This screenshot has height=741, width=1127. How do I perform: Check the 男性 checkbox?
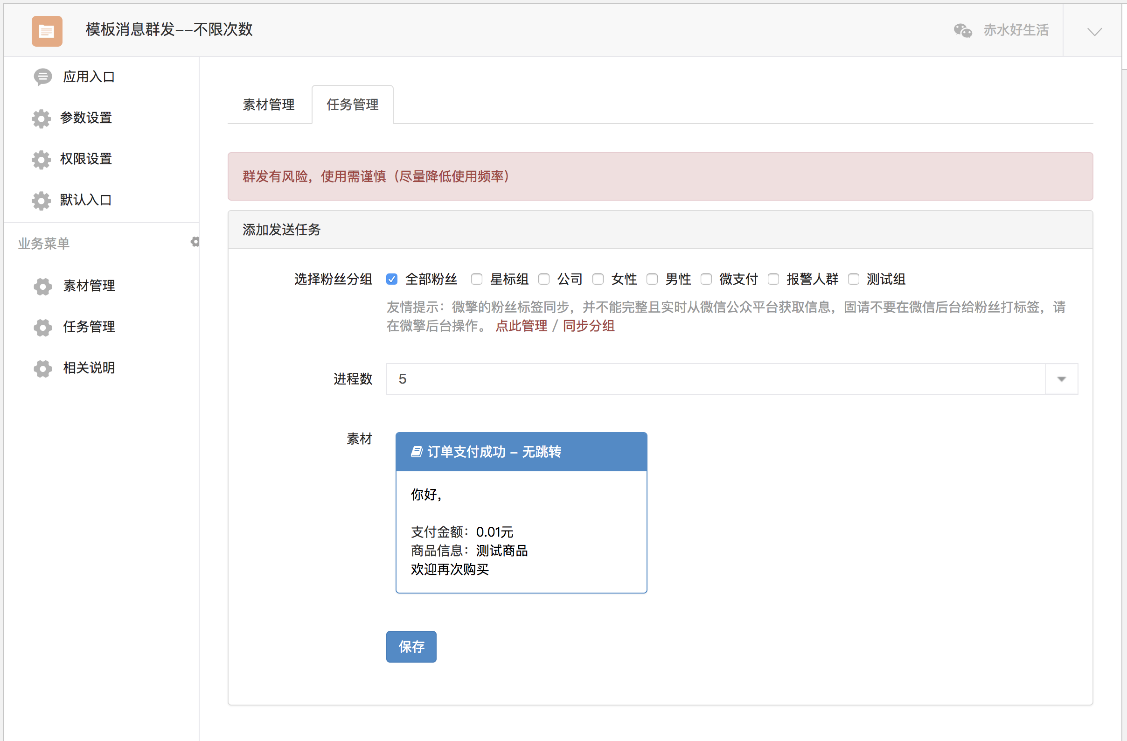tap(652, 279)
